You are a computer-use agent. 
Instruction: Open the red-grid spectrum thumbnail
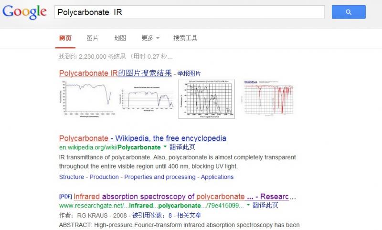[267, 98]
